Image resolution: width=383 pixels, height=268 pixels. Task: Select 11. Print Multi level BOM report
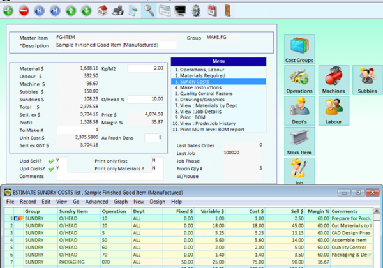pyautogui.click(x=218, y=130)
